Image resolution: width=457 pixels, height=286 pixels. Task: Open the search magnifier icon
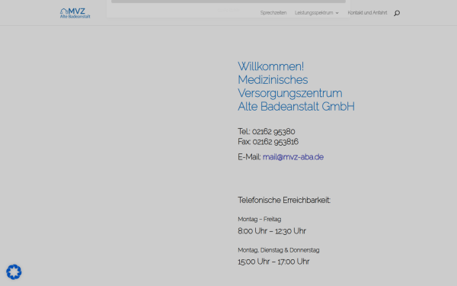pyautogui.click(x=397, y=13)
